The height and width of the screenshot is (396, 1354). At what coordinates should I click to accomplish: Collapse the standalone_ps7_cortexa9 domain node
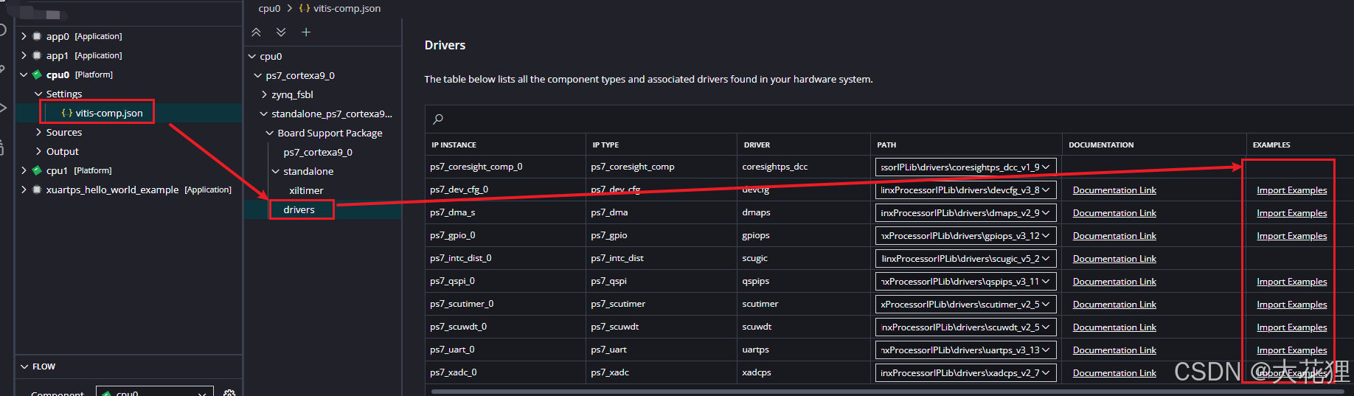(x=263, y=114)
